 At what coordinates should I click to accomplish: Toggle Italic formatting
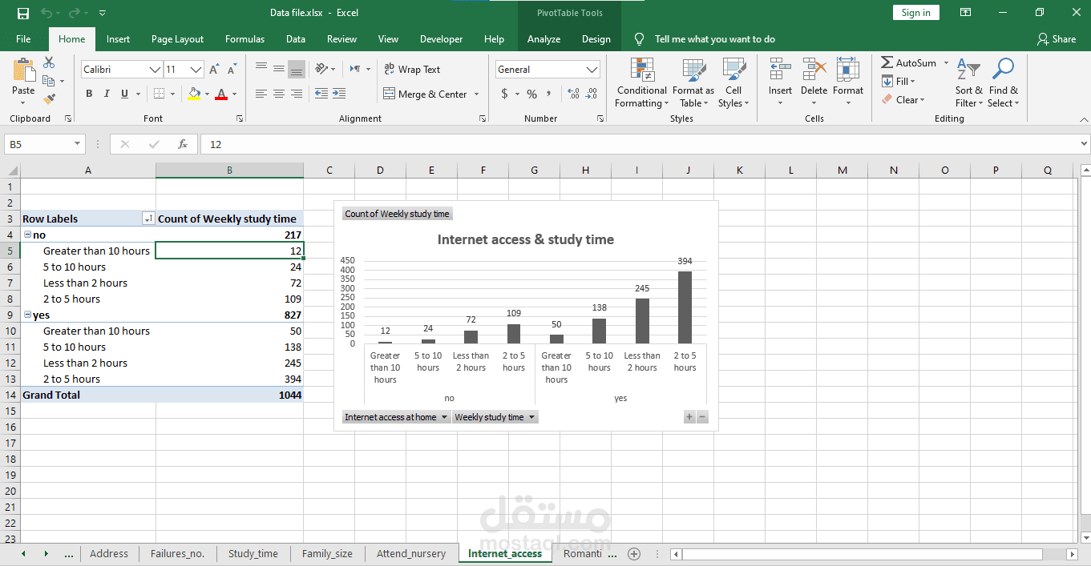(107, 94)
